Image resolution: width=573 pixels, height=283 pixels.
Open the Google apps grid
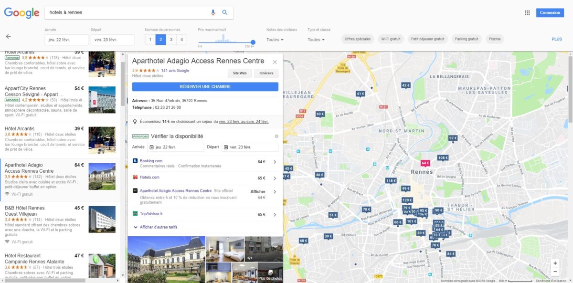(x=527, y=13)
